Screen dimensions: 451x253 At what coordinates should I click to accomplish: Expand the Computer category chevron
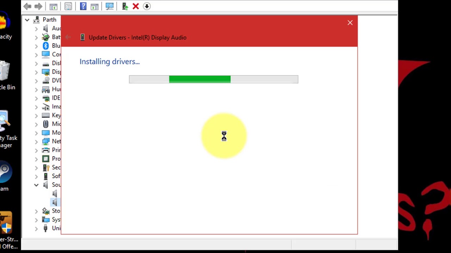coord(36,54)
